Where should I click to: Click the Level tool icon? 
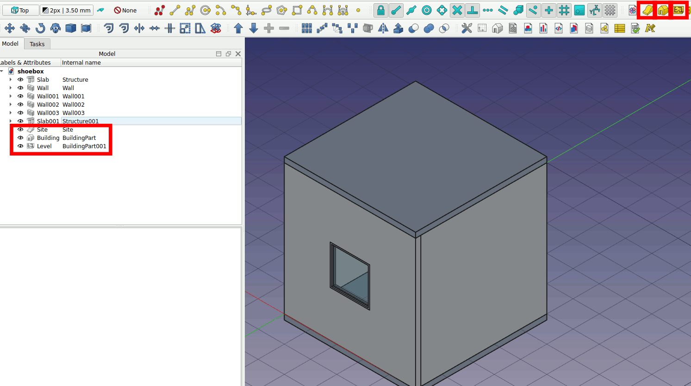coord(679,10)
